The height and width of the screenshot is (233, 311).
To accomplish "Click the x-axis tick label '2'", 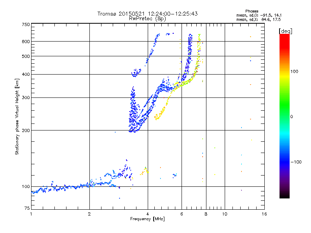I will point(89,214).
